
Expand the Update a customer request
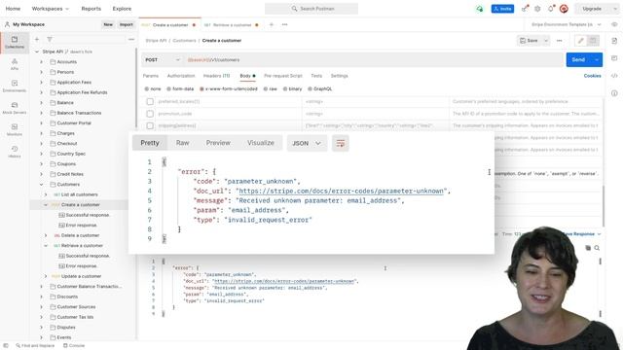(x=46, y=276)
